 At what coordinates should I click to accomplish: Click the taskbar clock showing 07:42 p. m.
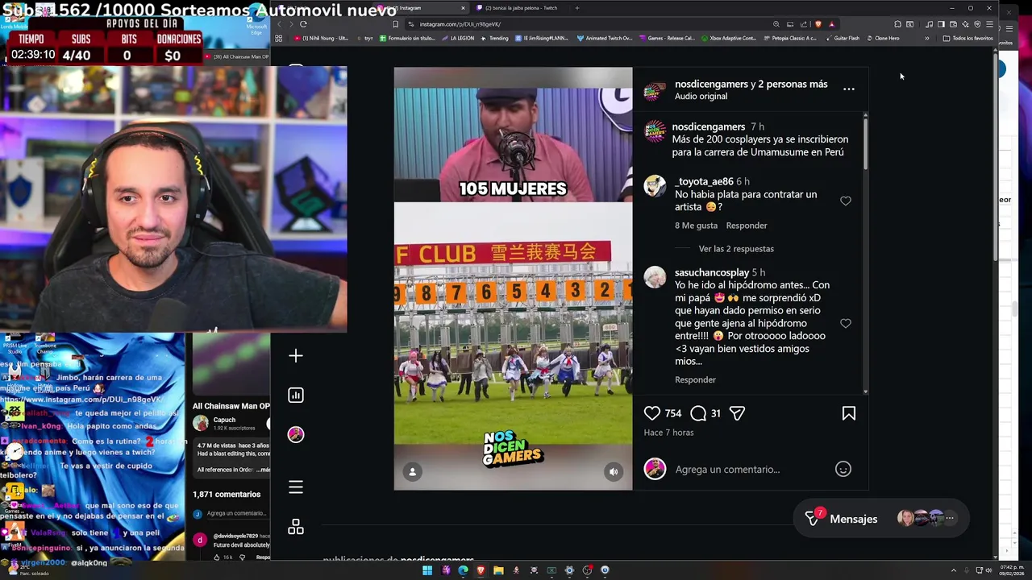tap(1011, 570)
